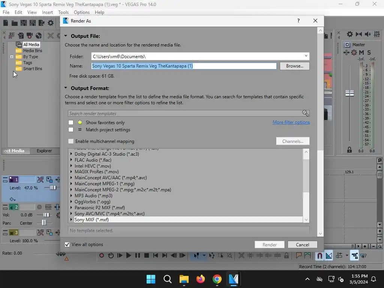The image size is (384, 288).
Task: Collapse the Output Format section
Action: tap(66, 88)
